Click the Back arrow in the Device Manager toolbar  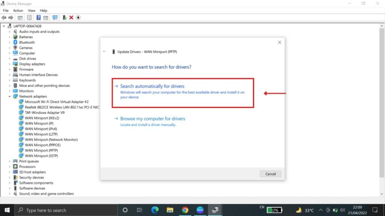click(4, 18)
